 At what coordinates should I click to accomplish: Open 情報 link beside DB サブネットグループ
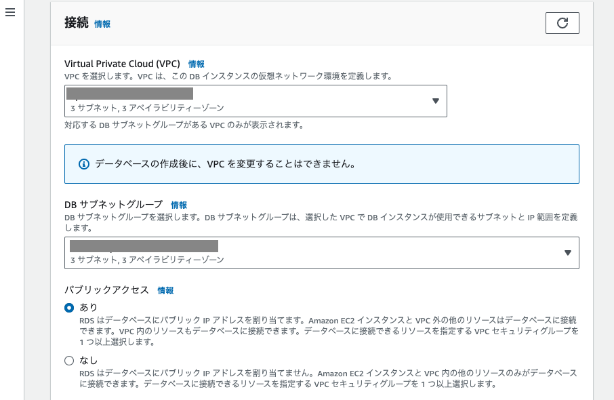[179, 205]
